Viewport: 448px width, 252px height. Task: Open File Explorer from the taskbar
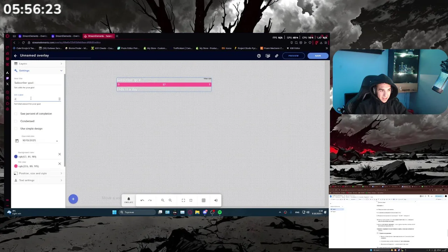(x=197, y=212)
